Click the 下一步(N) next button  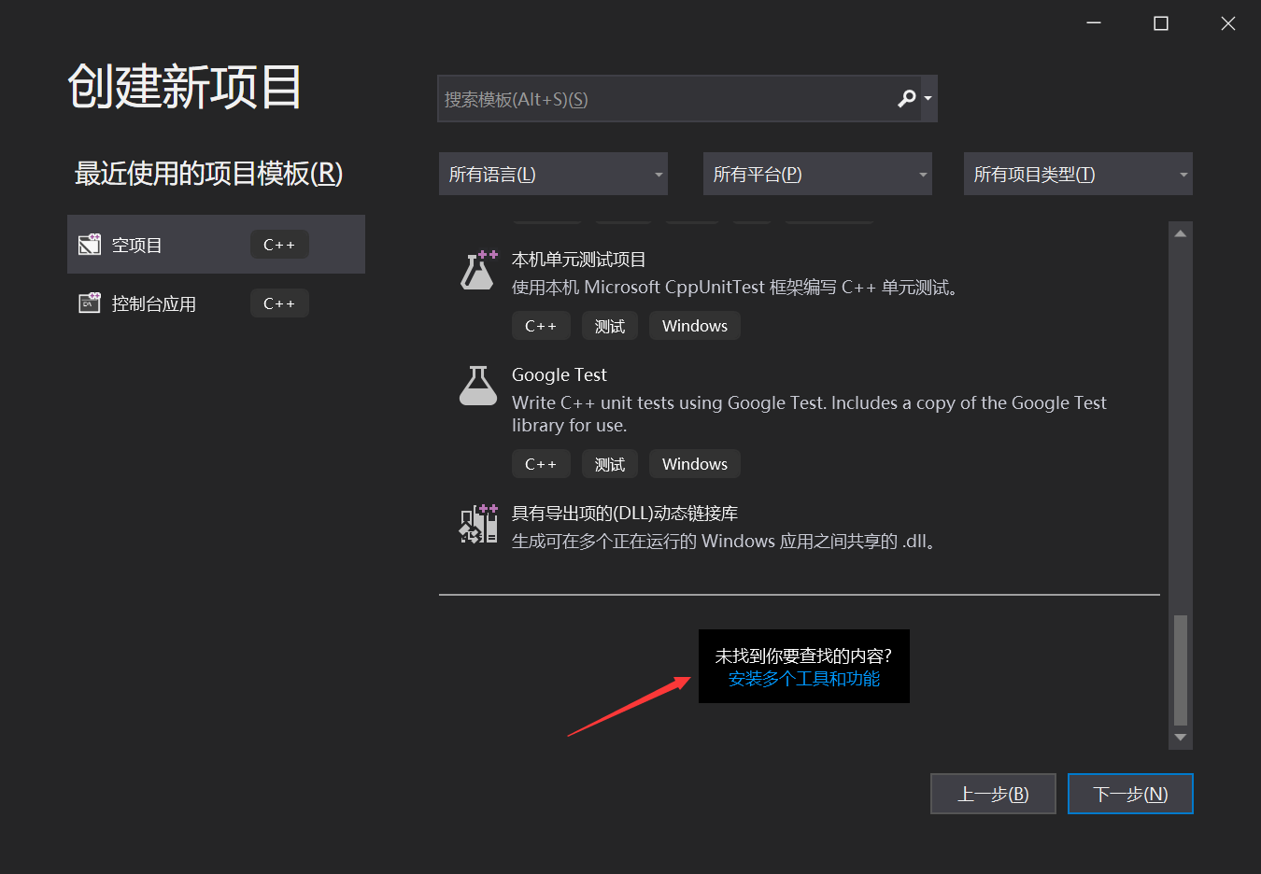pyautogui.click(x=1130, y=794)
